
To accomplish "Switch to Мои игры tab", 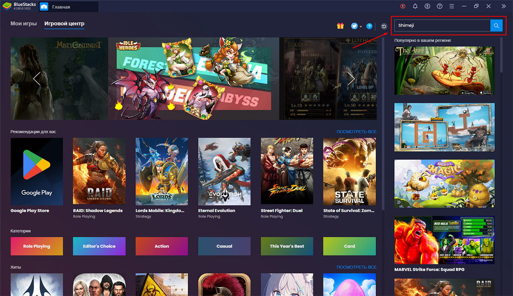I will click(x=24, y=24).
